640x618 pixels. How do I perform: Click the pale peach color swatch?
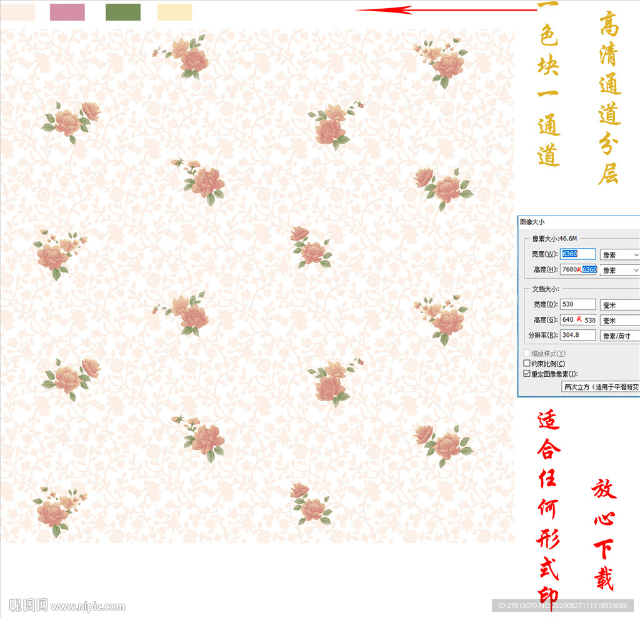click(x=18, y=12)
